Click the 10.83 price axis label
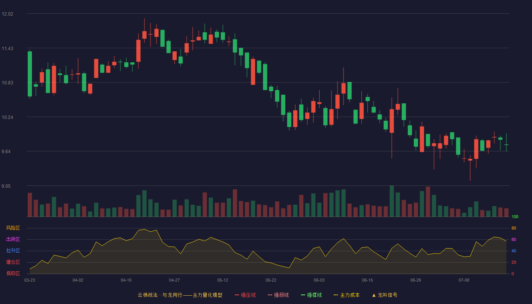Screen dimensions: 532x304 click(7, 83)
